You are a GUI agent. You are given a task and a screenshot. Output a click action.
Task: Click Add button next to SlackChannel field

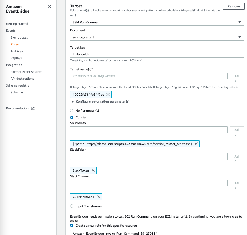click(237, 185)
